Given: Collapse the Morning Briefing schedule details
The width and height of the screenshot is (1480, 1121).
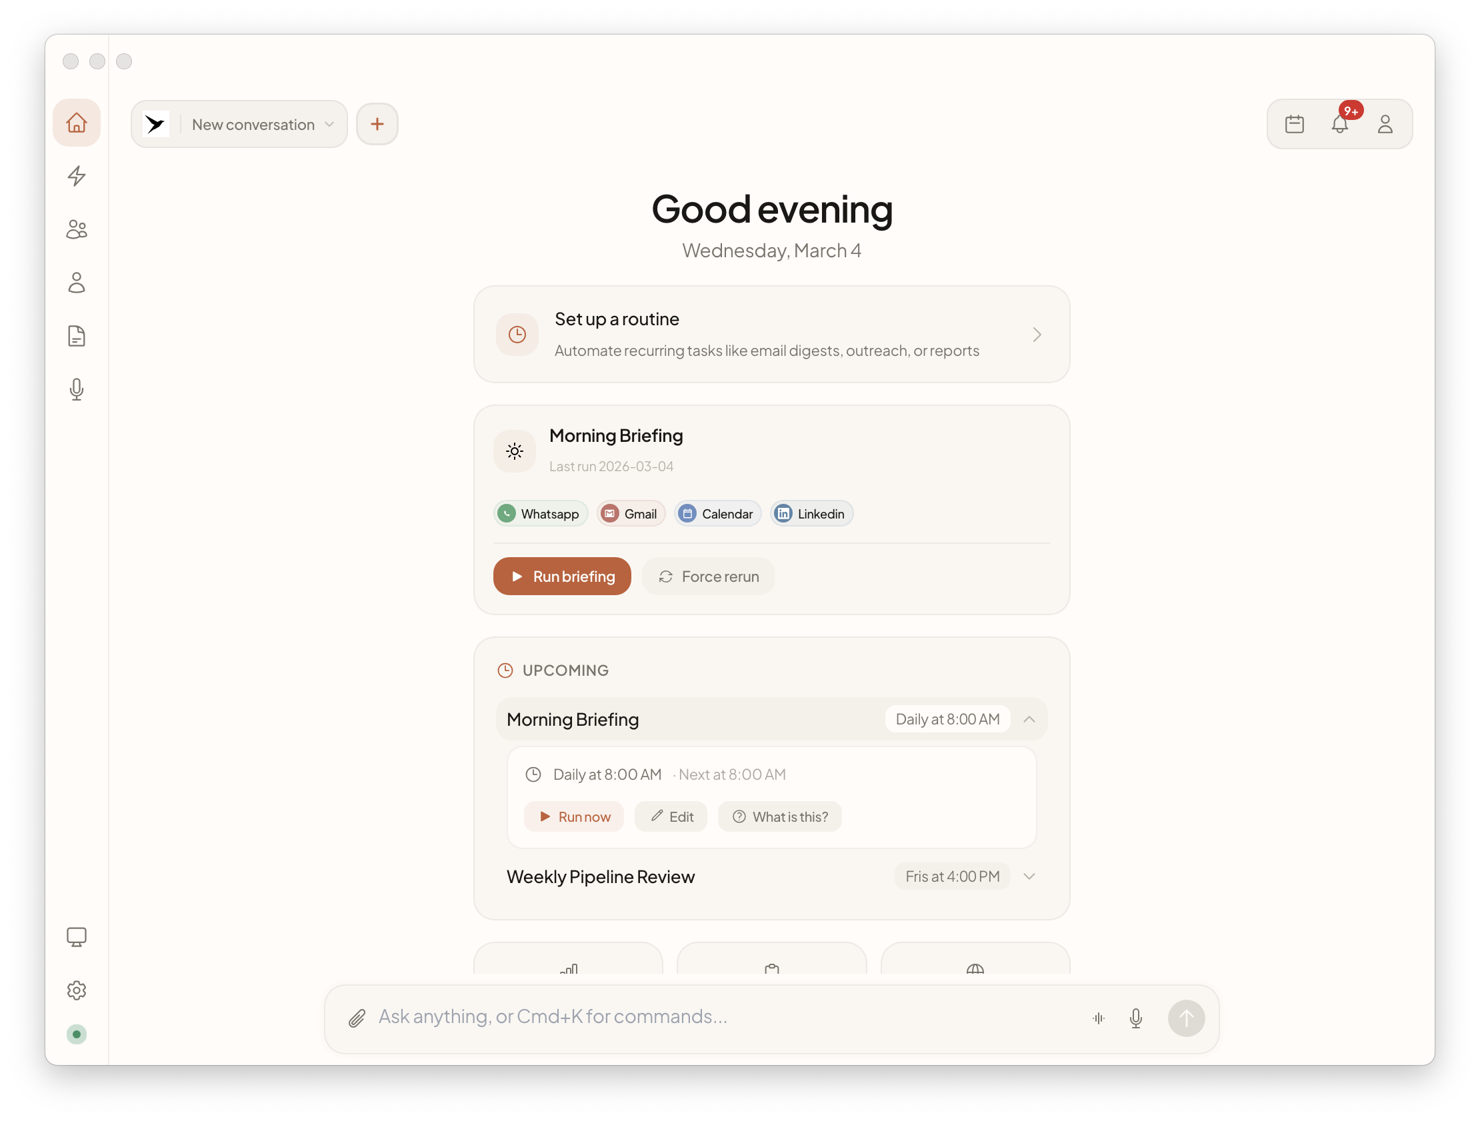Looking at the screenshot, I should pos(1030,719).
